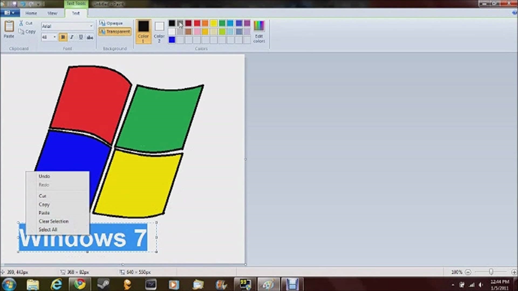
Task: Open Windows Explorer from the taskbar
Action: click(x=33, y=285)
